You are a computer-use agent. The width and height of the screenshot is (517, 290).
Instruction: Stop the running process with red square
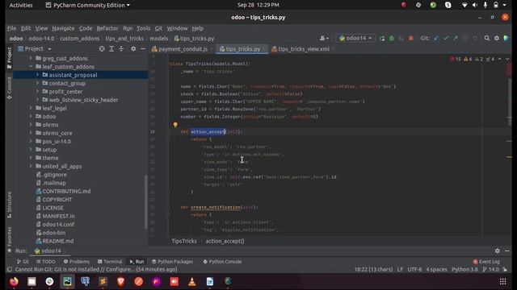click(x=411, y=39)
